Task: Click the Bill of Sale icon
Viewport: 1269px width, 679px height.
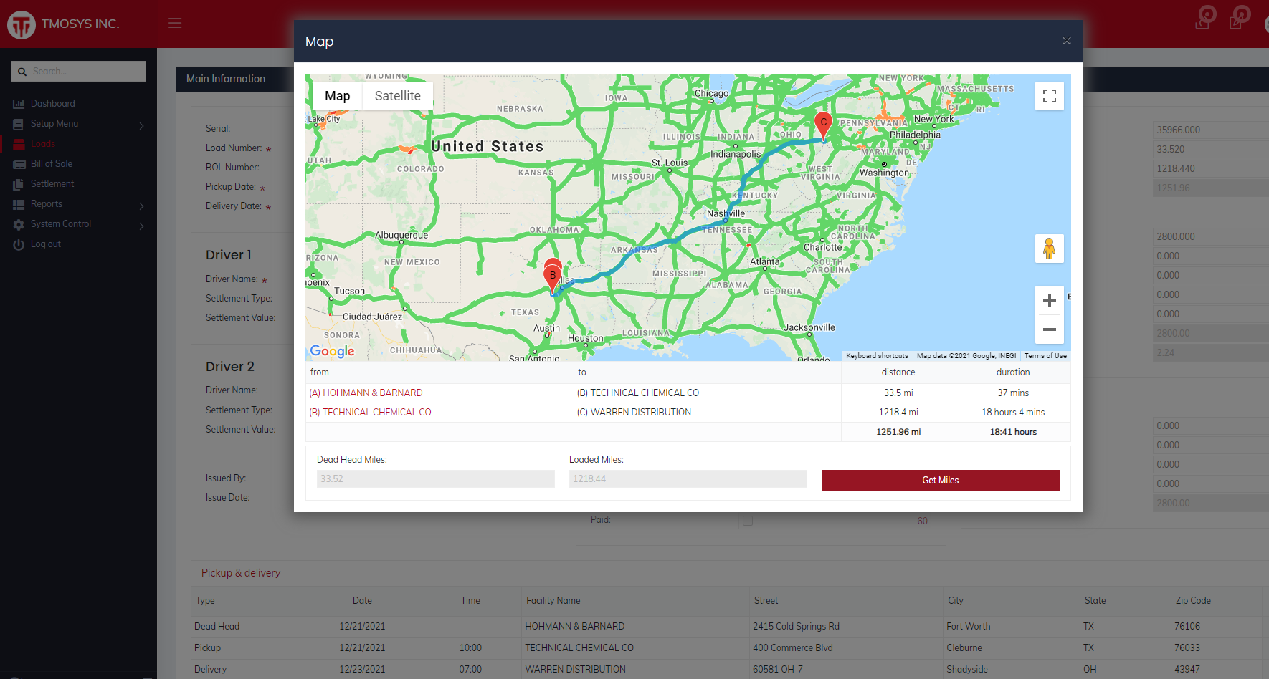Action: pos(19,164)
